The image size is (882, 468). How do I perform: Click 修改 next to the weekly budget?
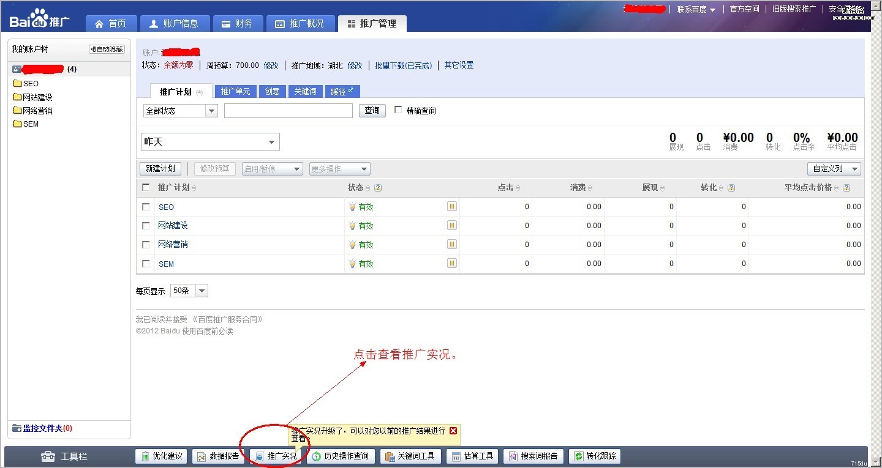271,65
